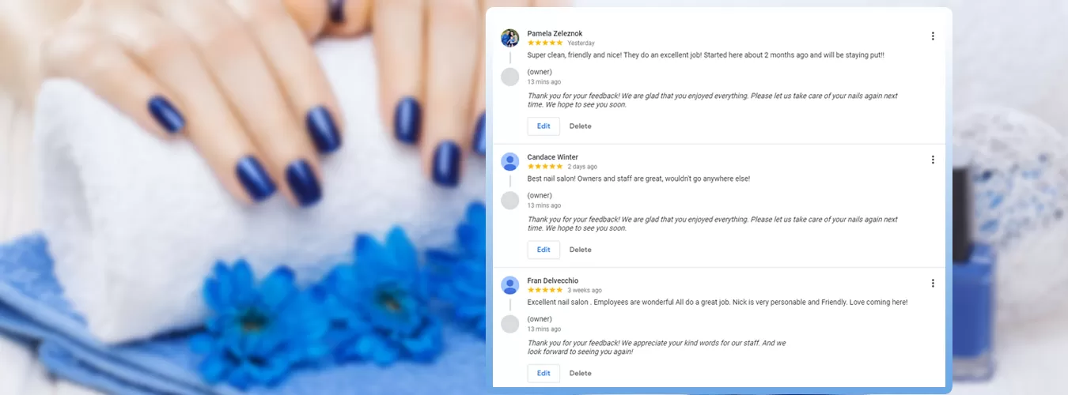Click Candace Winter's blue avatar icon
The width and height of the screenshot is (1068, 395).
[x=510, y=161]
